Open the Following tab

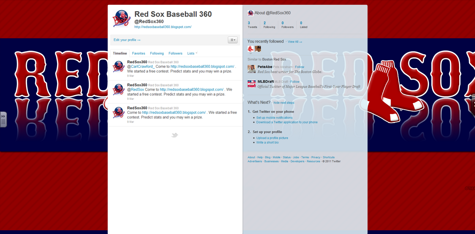(157, 53)
